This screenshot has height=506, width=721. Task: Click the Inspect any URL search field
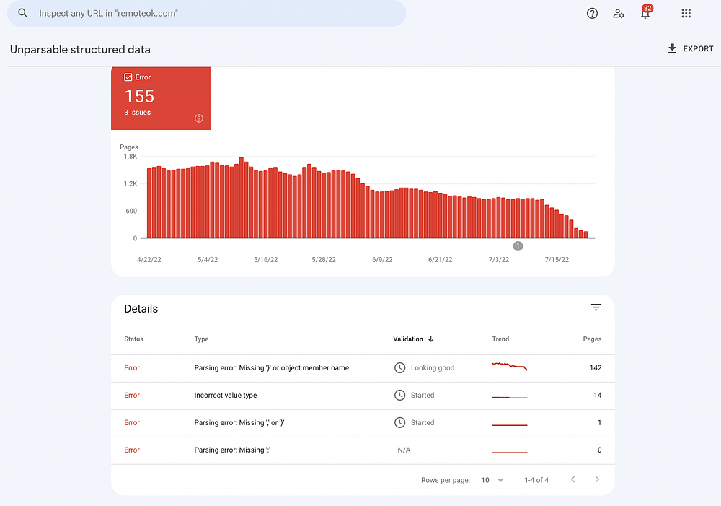point(206,13)
